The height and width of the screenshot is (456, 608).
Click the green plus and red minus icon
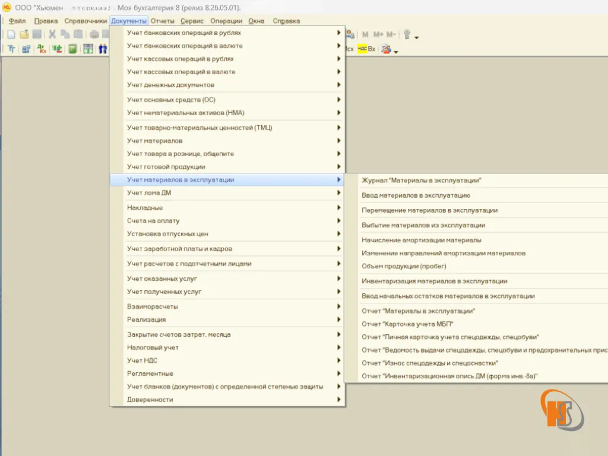[x=57, y=49]
